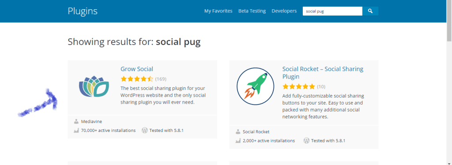The width and height of the screenshot is (452, 165).
Task: Click Tested with 5.8.1 under Social Rocket
Action: pos(328,141)
